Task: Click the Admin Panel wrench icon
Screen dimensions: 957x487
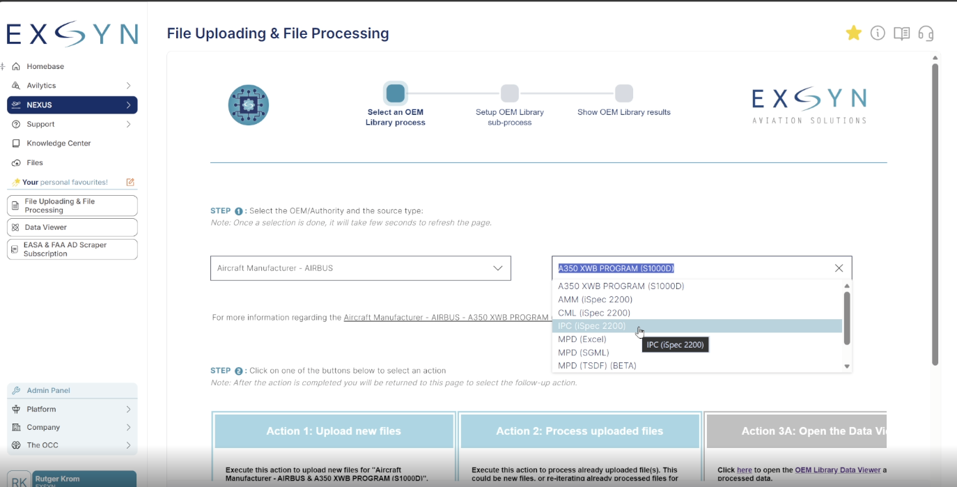Action: pos(17,391)
